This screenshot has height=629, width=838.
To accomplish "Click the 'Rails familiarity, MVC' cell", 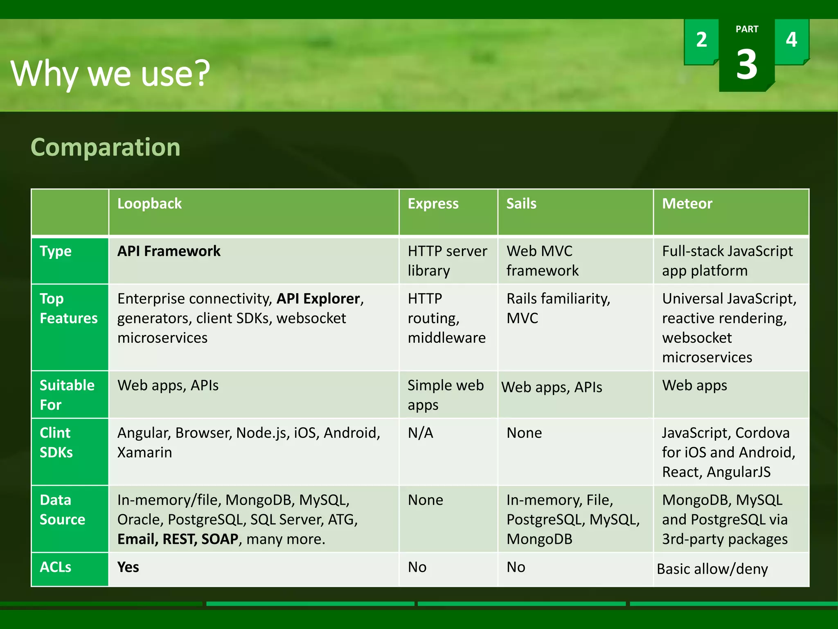I will [576, 328].
